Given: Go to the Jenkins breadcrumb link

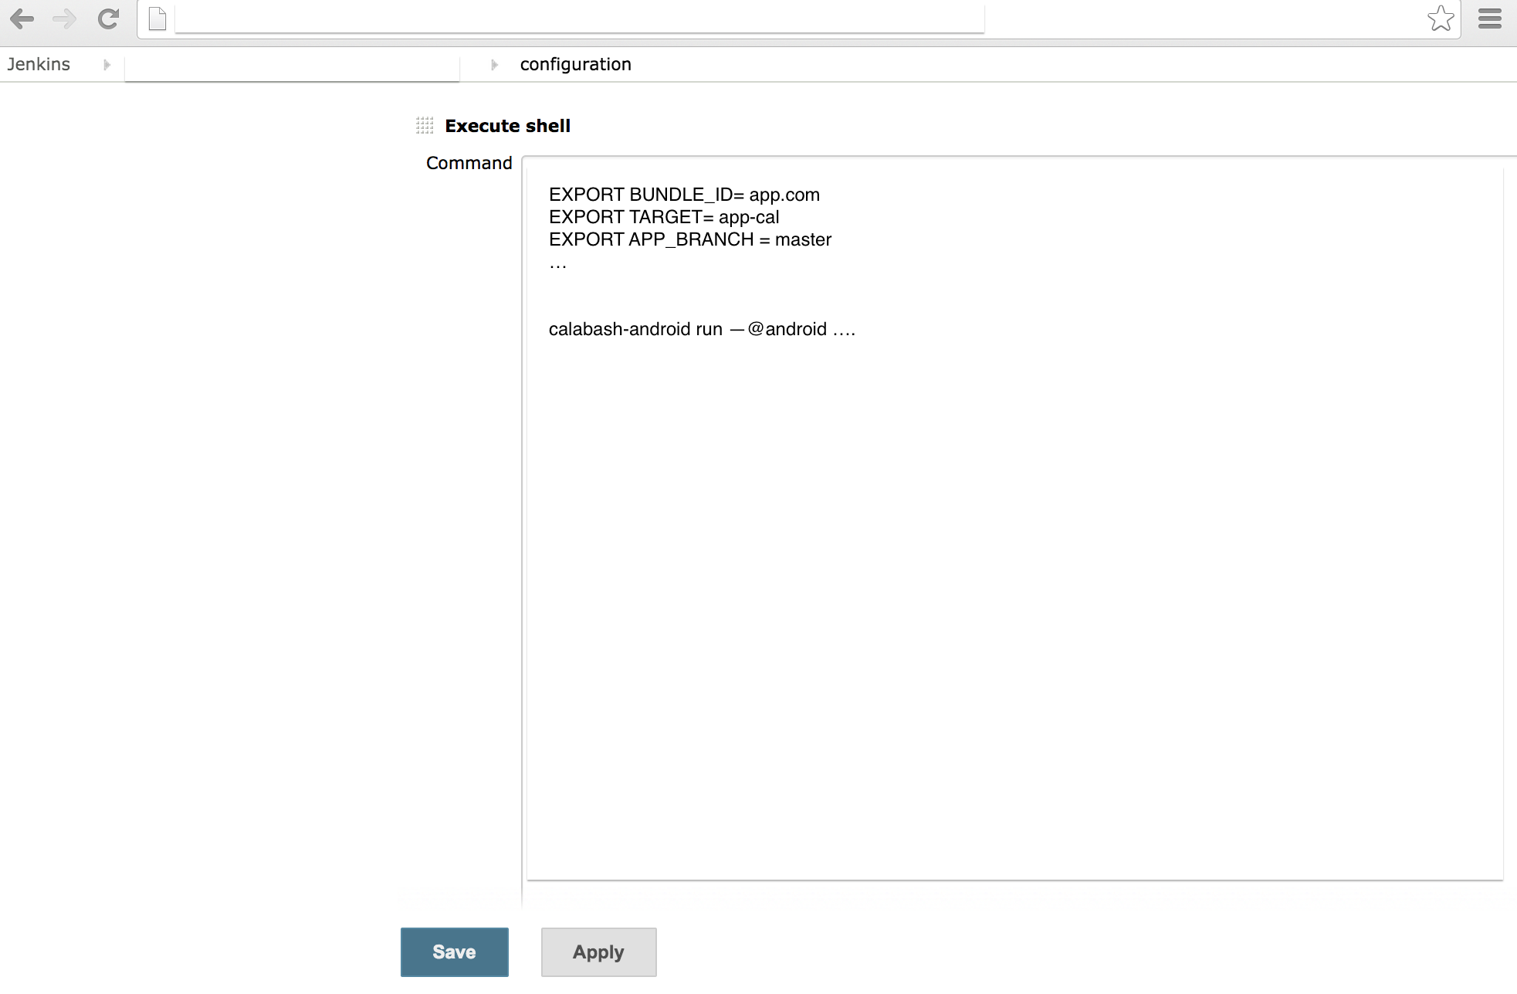Looking at the screenshot, I should pos(39,64).
